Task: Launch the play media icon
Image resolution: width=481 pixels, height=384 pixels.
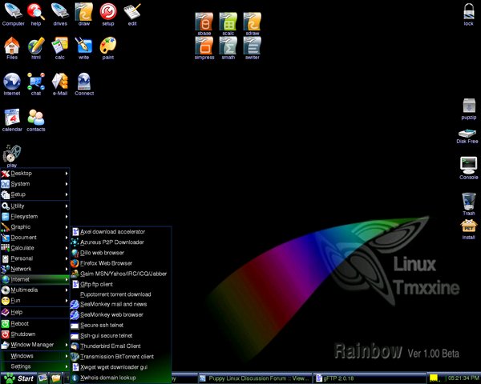Action: pos(12,155)
